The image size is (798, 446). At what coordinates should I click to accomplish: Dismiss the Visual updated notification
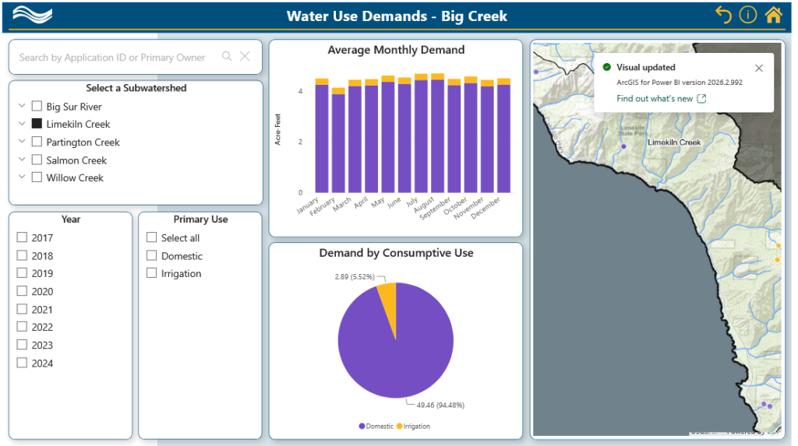point(759,68)
